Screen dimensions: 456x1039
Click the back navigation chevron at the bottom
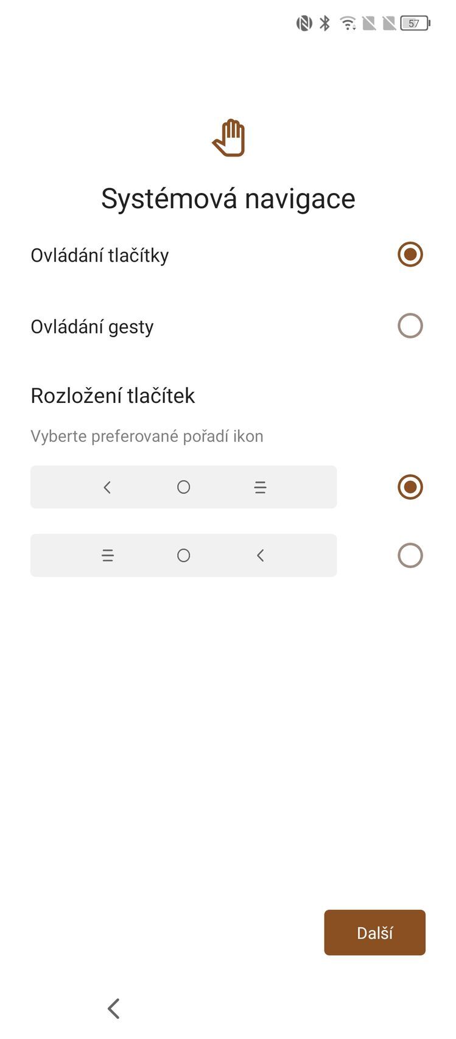113,1008
